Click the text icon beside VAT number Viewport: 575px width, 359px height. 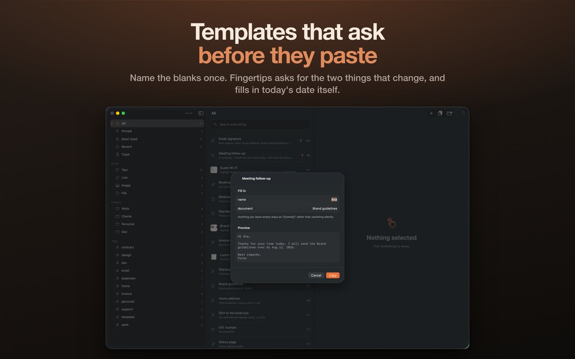(213, 329)
